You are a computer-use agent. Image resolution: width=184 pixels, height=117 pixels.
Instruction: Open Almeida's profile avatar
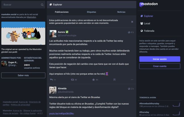(x=53, y=90)
